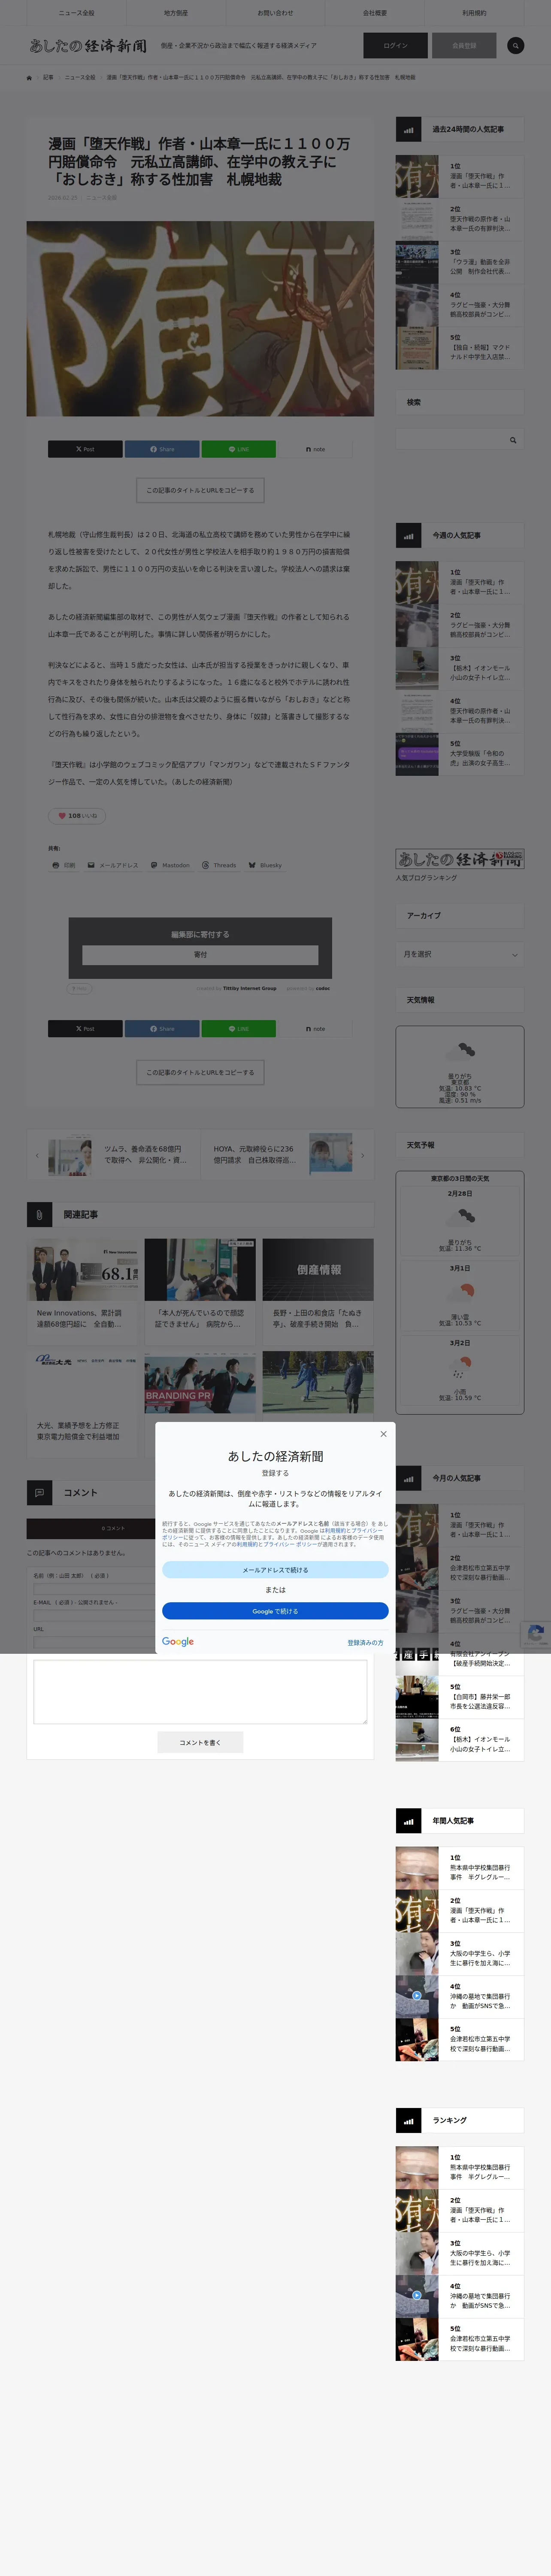Open 利用規約 top menu

point(474,13)
